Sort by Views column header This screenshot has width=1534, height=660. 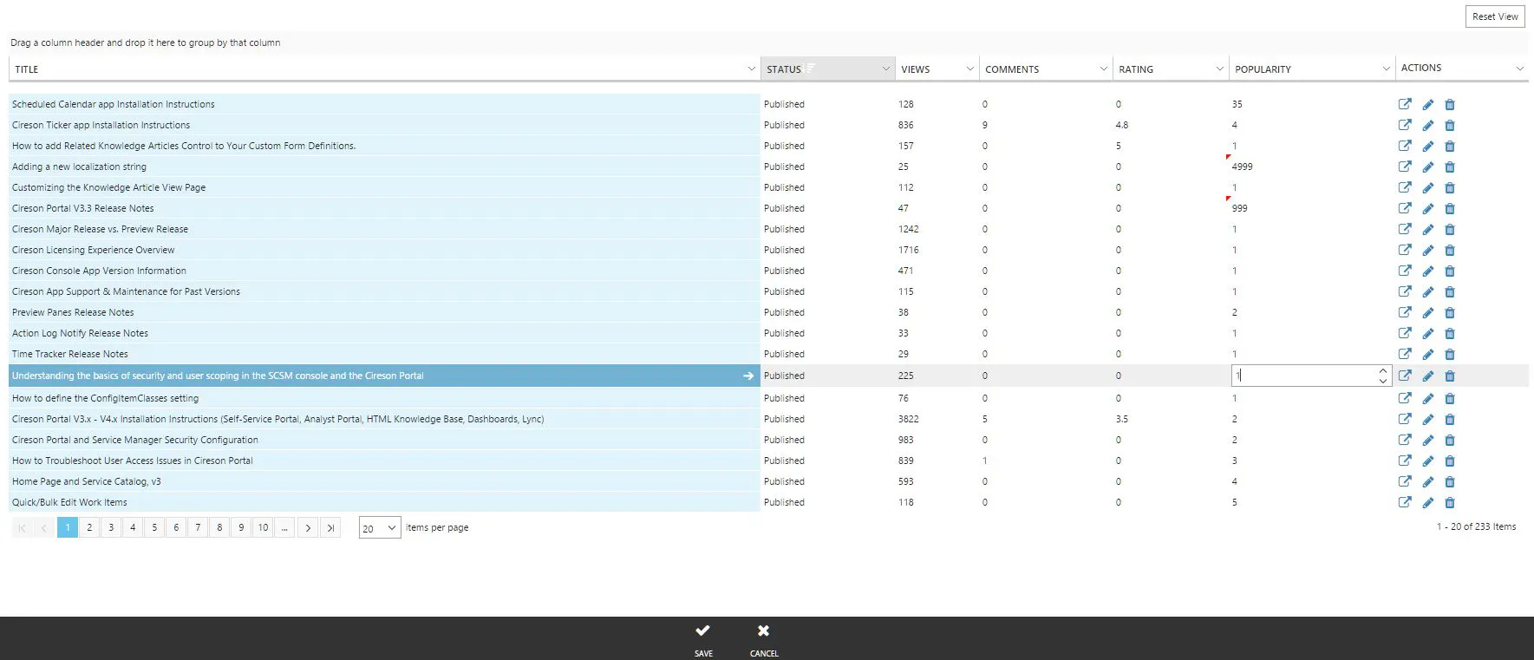[915, 69]
